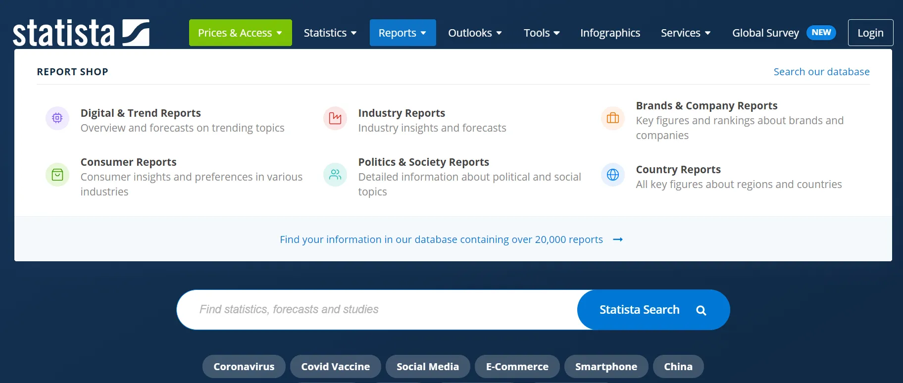Click the Politics & Society people icon
This screenshot has height=383, width=903.
335,175
